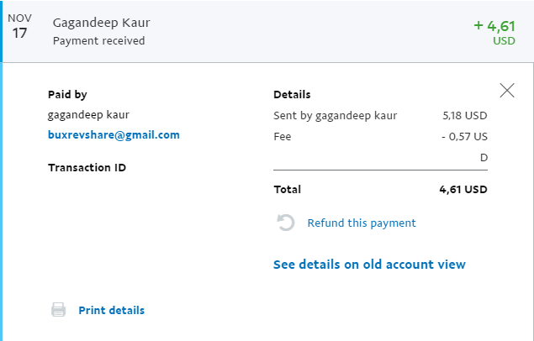Click the Sent by gagandeep kaur line
This screenshot has width=534, height=341.
pos(335,116)
